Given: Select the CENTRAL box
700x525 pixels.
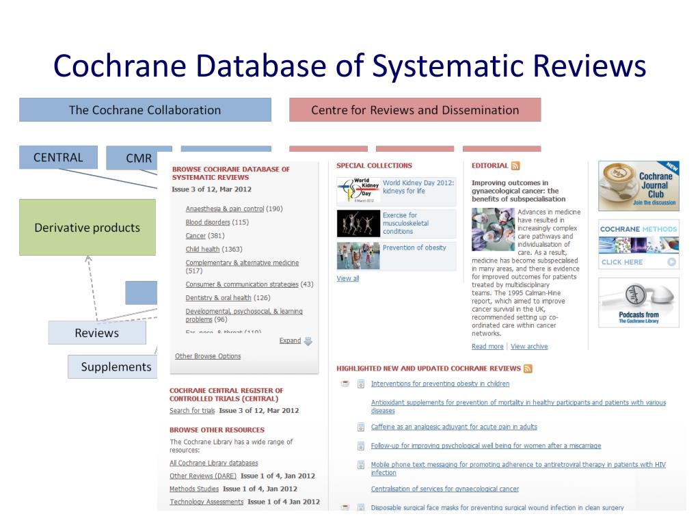Looking at the screenshot, I should pos(59,158).
